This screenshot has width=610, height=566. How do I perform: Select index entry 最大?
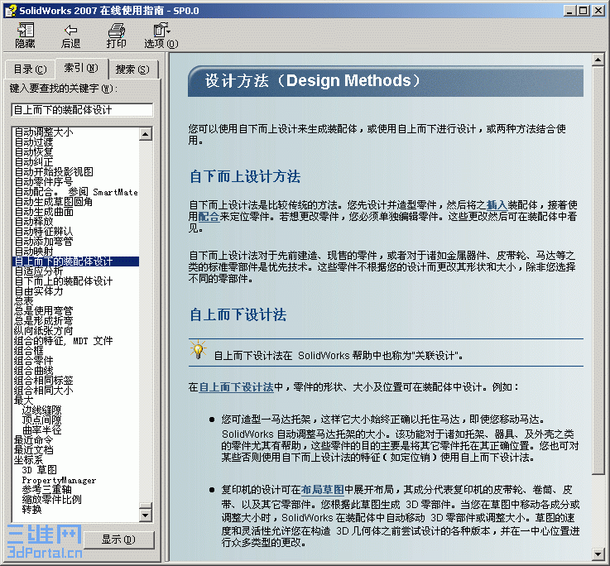(x=24, y=401)
